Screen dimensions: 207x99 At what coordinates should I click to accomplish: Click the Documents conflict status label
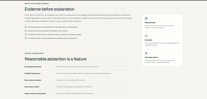tap(32, 87)
